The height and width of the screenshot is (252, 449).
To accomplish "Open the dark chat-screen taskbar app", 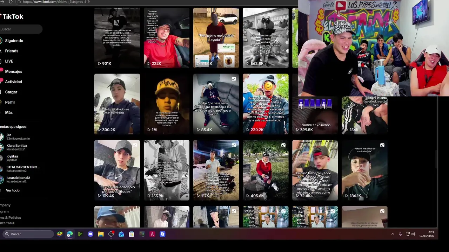I will point(142,234).
